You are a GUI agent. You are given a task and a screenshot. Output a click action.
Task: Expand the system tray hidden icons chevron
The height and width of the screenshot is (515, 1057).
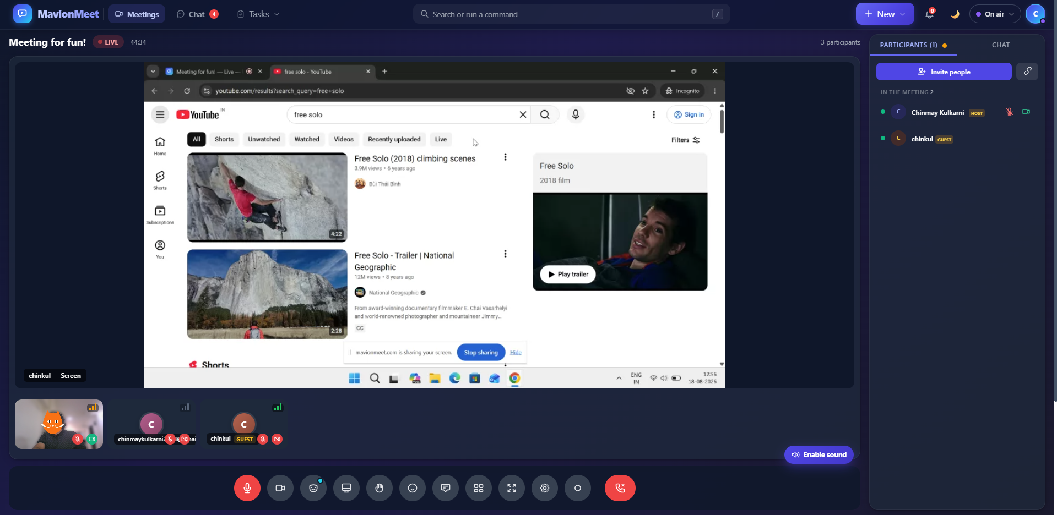click(619, 379)
